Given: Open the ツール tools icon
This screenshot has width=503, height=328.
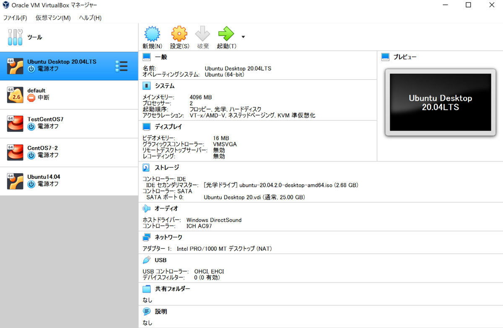Looking at the screenshot, I should (x=15, y=37).
